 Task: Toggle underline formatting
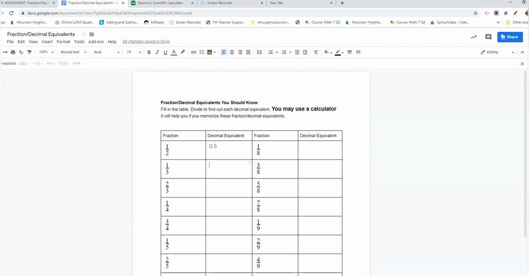(165, 52)
